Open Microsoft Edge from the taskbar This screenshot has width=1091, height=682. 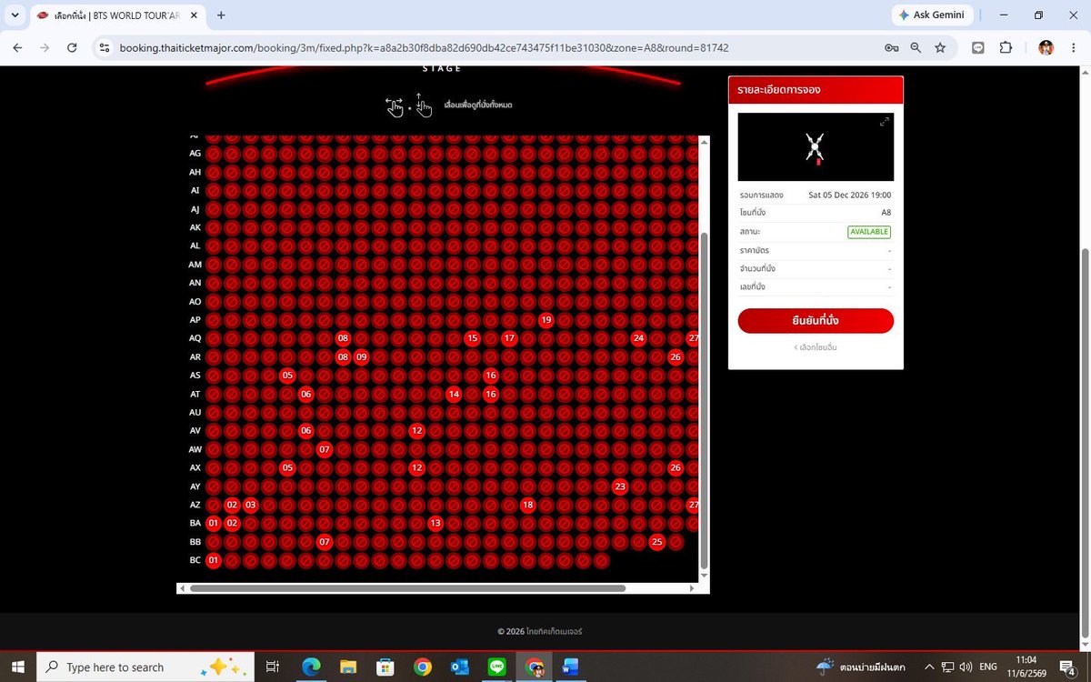pyautogui.click(x=310, y=667)
